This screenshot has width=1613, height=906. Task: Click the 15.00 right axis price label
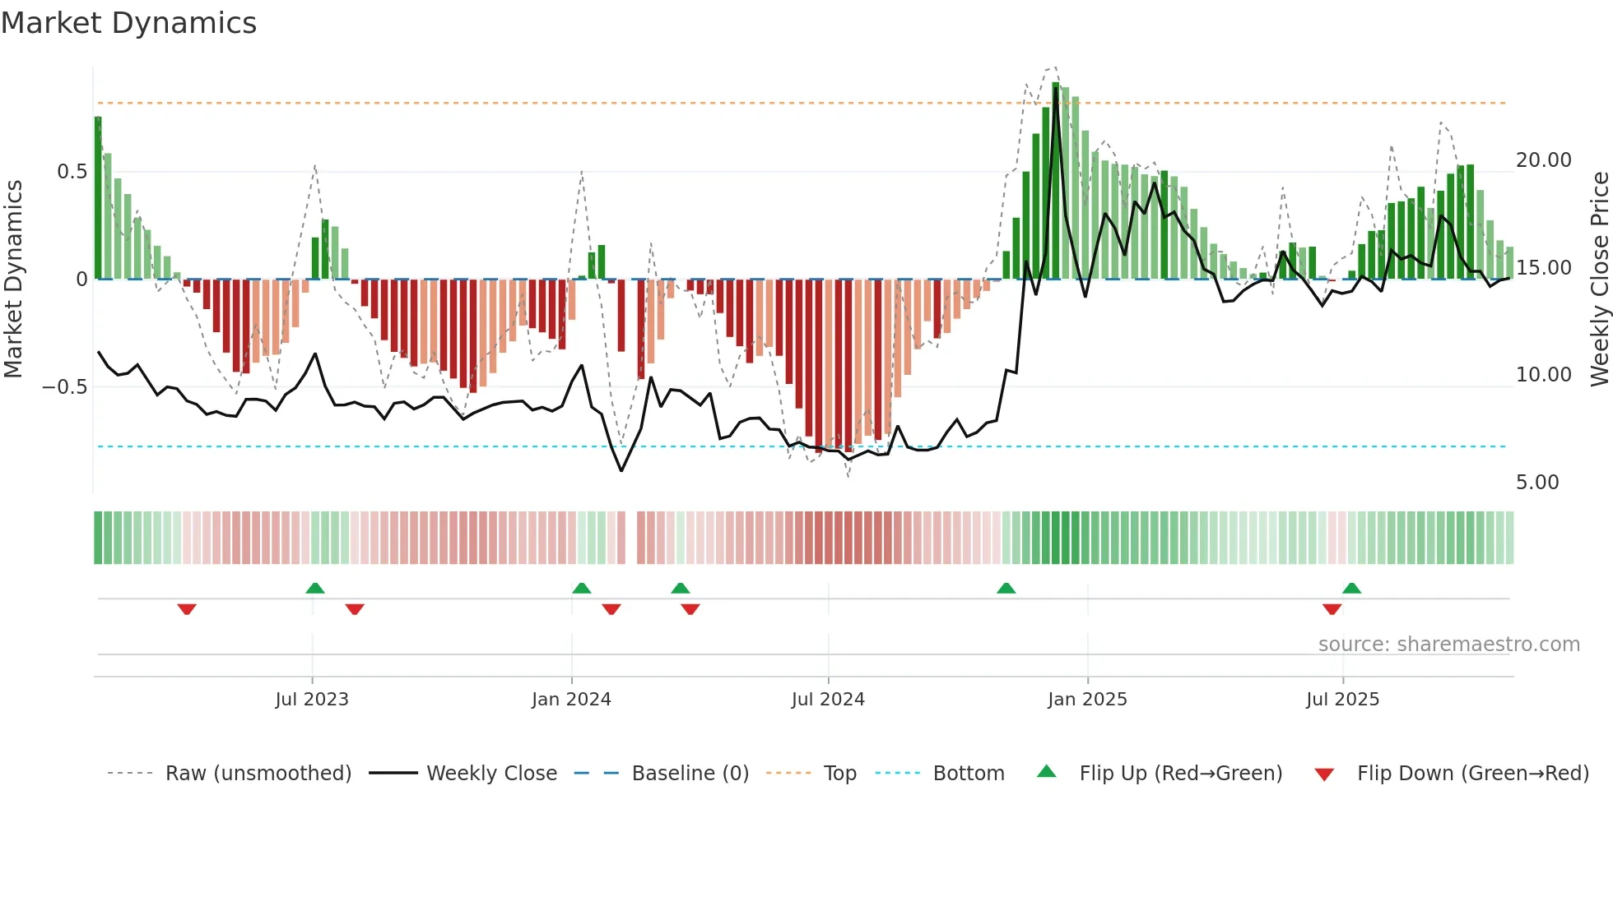point(1544,268)
